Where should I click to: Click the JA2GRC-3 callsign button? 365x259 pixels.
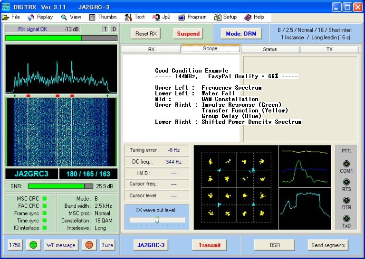[151, 245]
